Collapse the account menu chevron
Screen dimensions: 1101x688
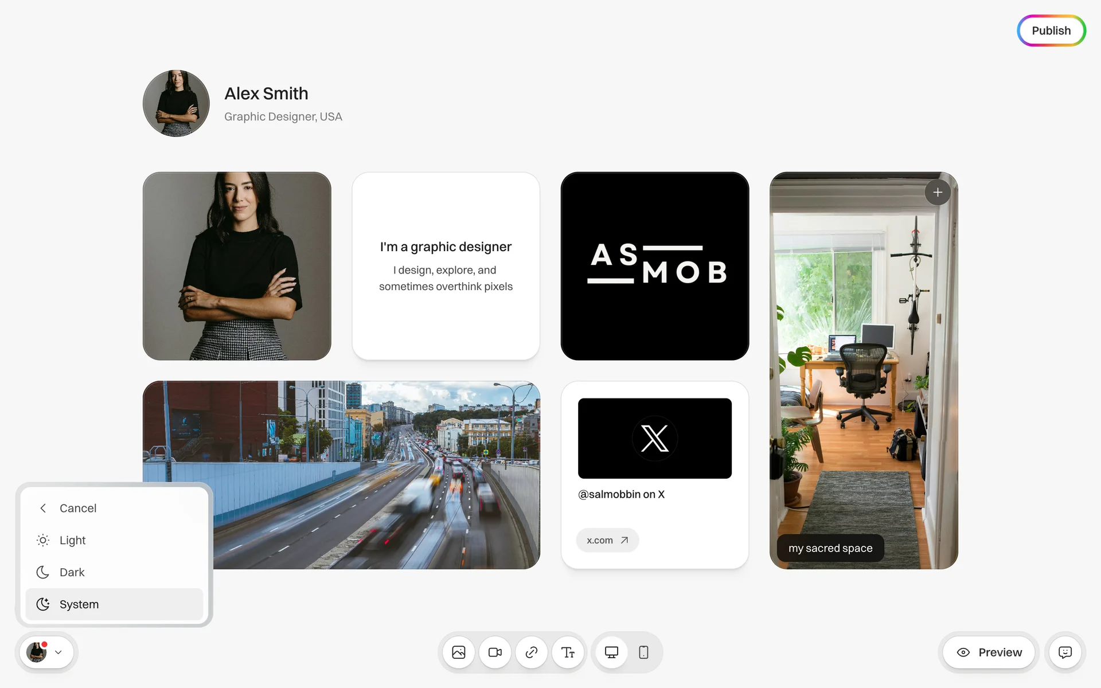pos(58,652)
